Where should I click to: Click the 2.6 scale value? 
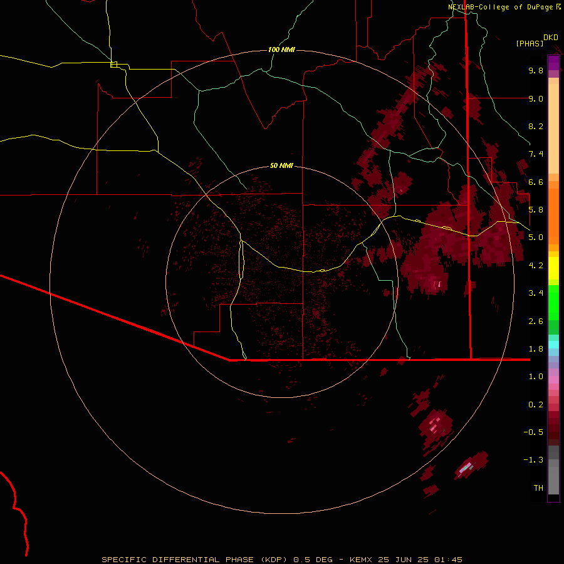pos(536,321)
